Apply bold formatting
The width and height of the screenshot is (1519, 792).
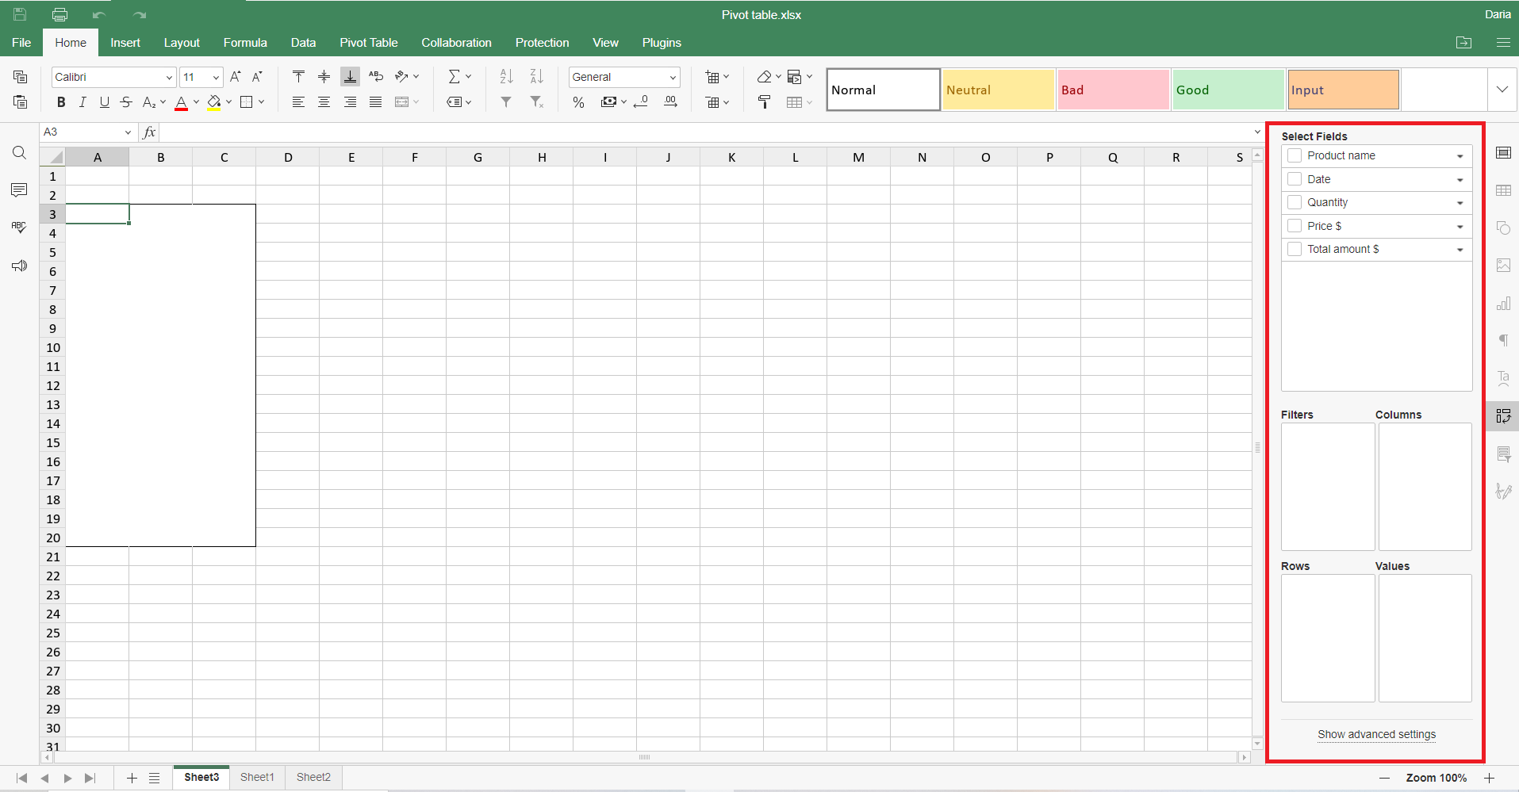tap(60, 101)
